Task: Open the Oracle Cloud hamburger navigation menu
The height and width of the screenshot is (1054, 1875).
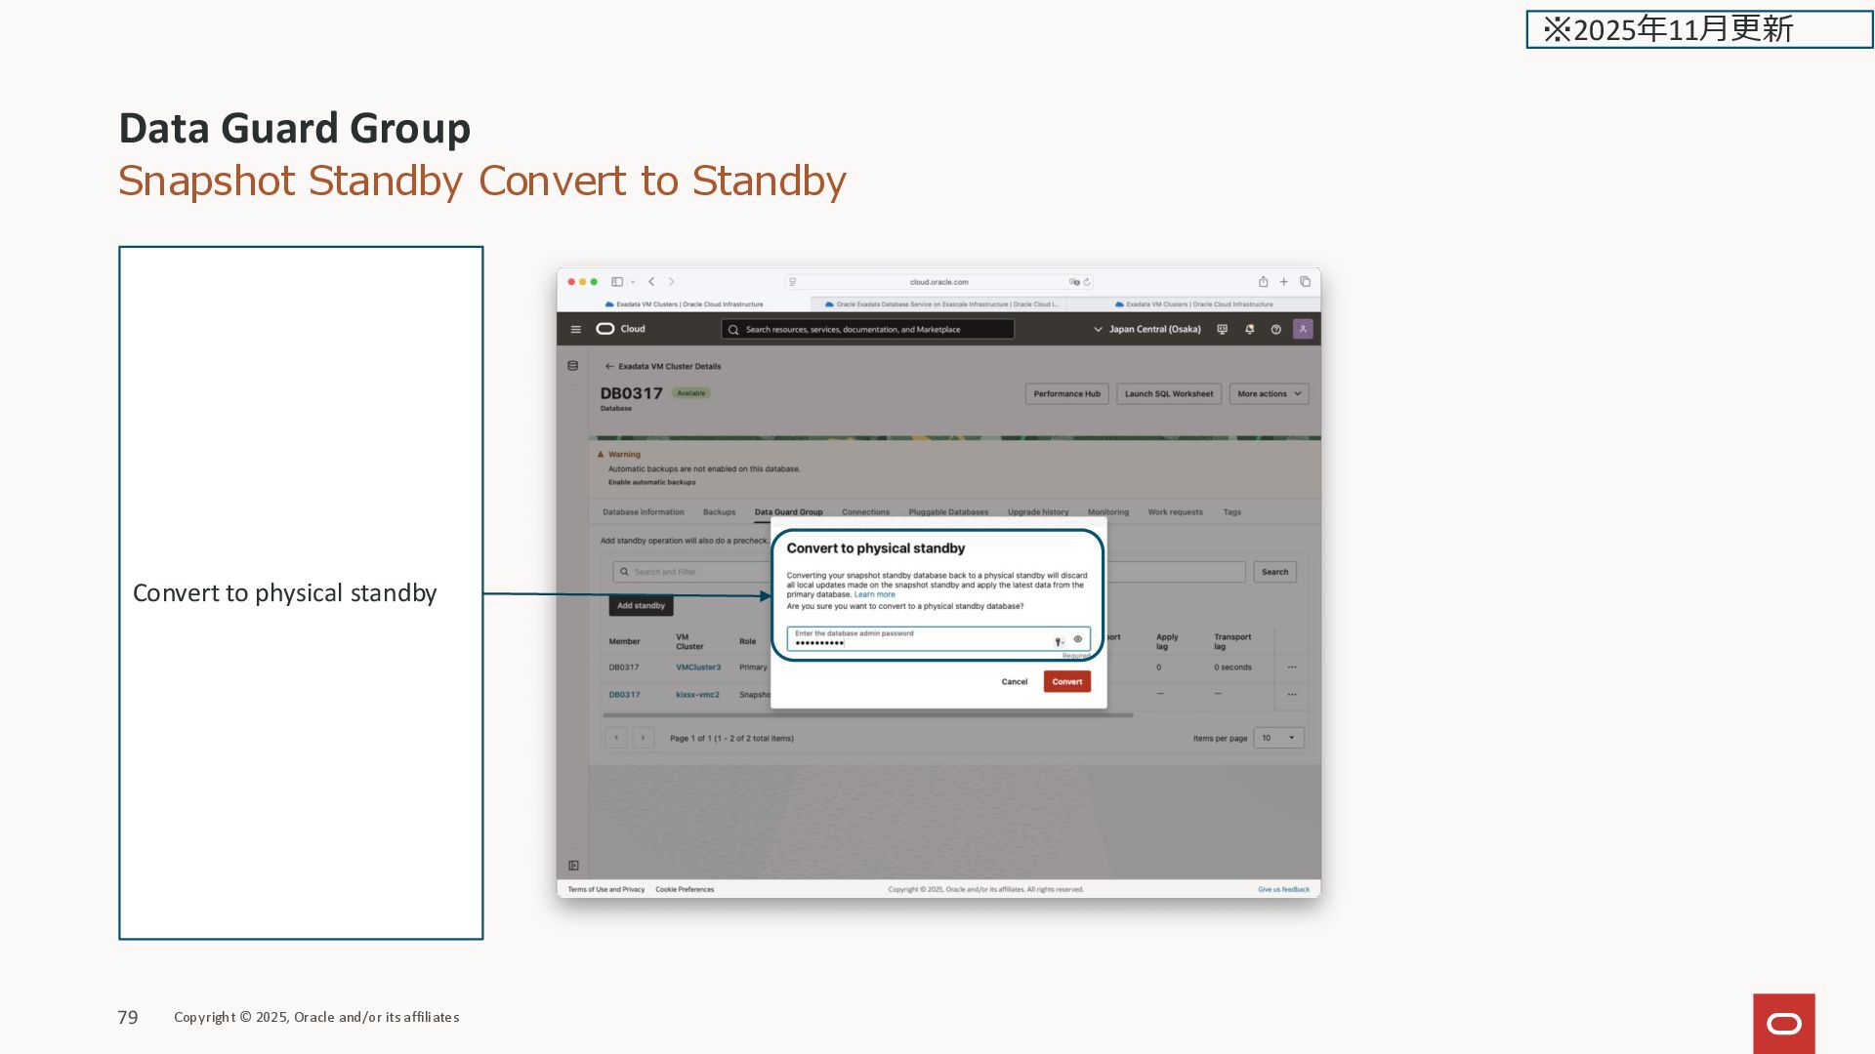Action: click(x=575, y=330)
